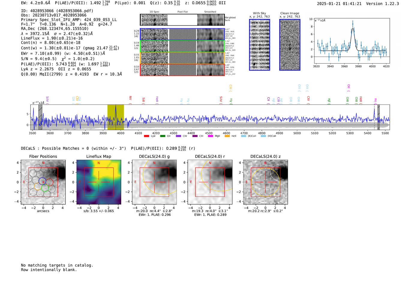420x286 pixels.
Task: Click the green OII legend swatch
Action: [x=163, y=136]
